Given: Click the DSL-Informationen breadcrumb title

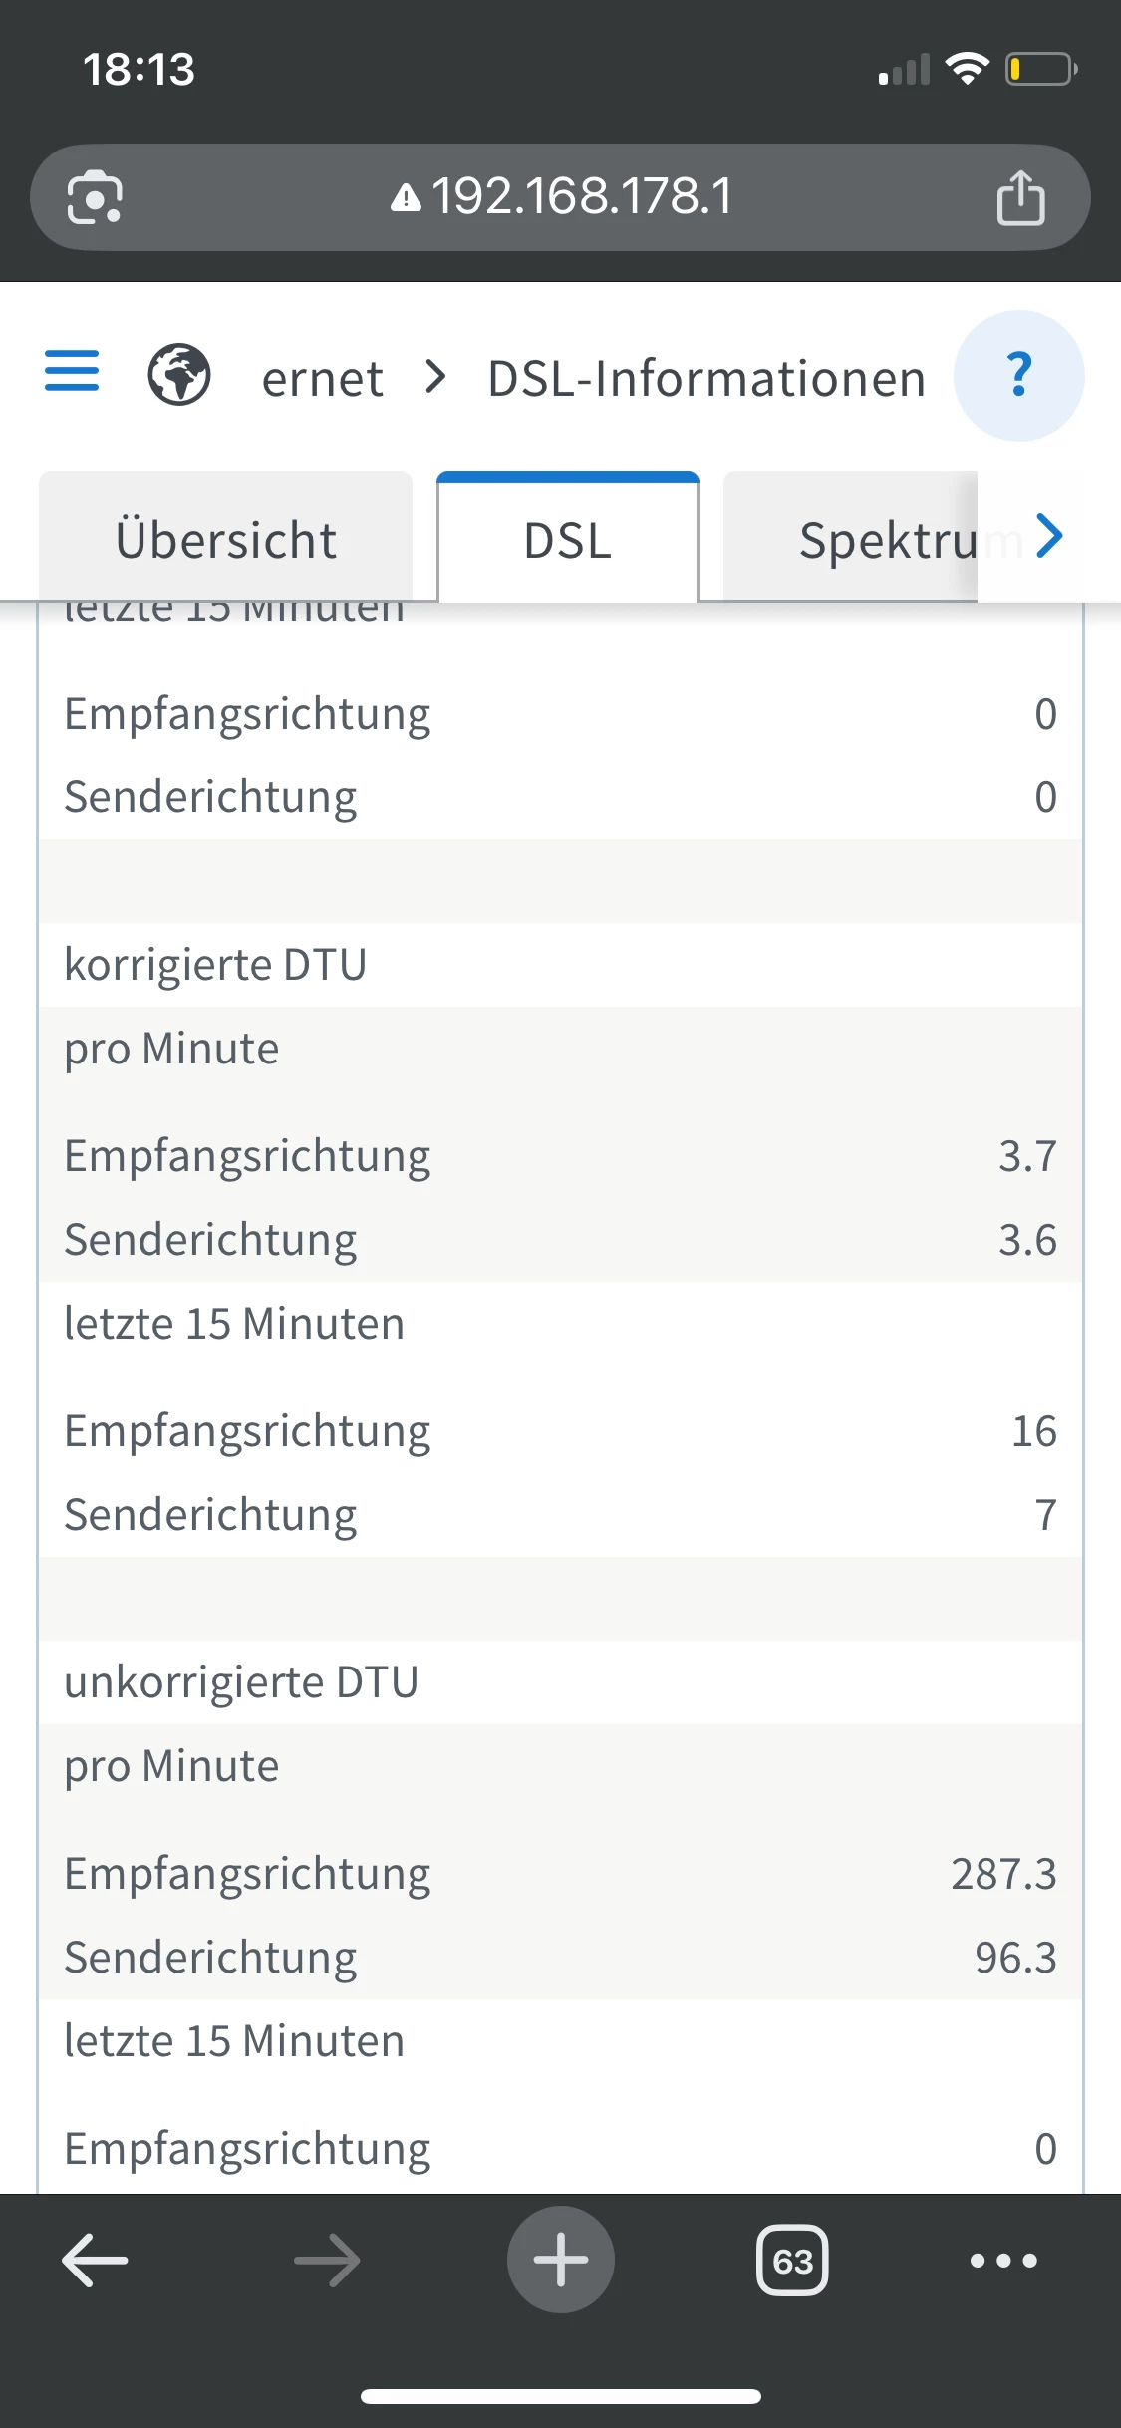Looking at the screenshot, I should tap(706, 379).
